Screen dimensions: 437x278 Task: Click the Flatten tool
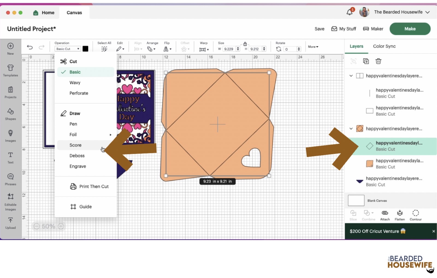(x=400, y=215)
